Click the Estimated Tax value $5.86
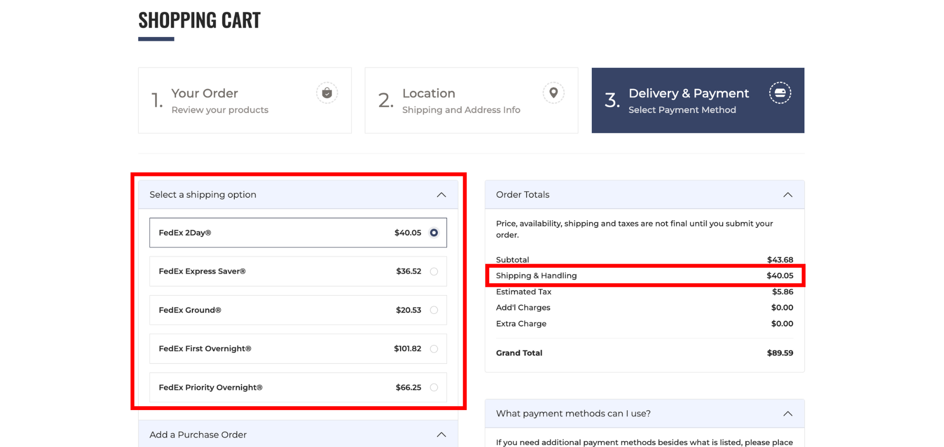The width and height of the screenshot is (944, 447). click(782, 292)
